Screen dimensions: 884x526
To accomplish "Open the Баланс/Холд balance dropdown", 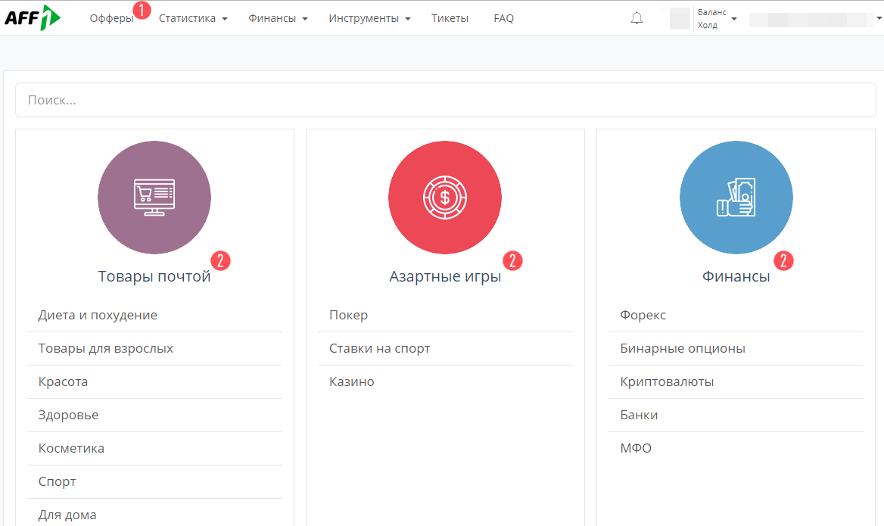I will tap(716, 18).
